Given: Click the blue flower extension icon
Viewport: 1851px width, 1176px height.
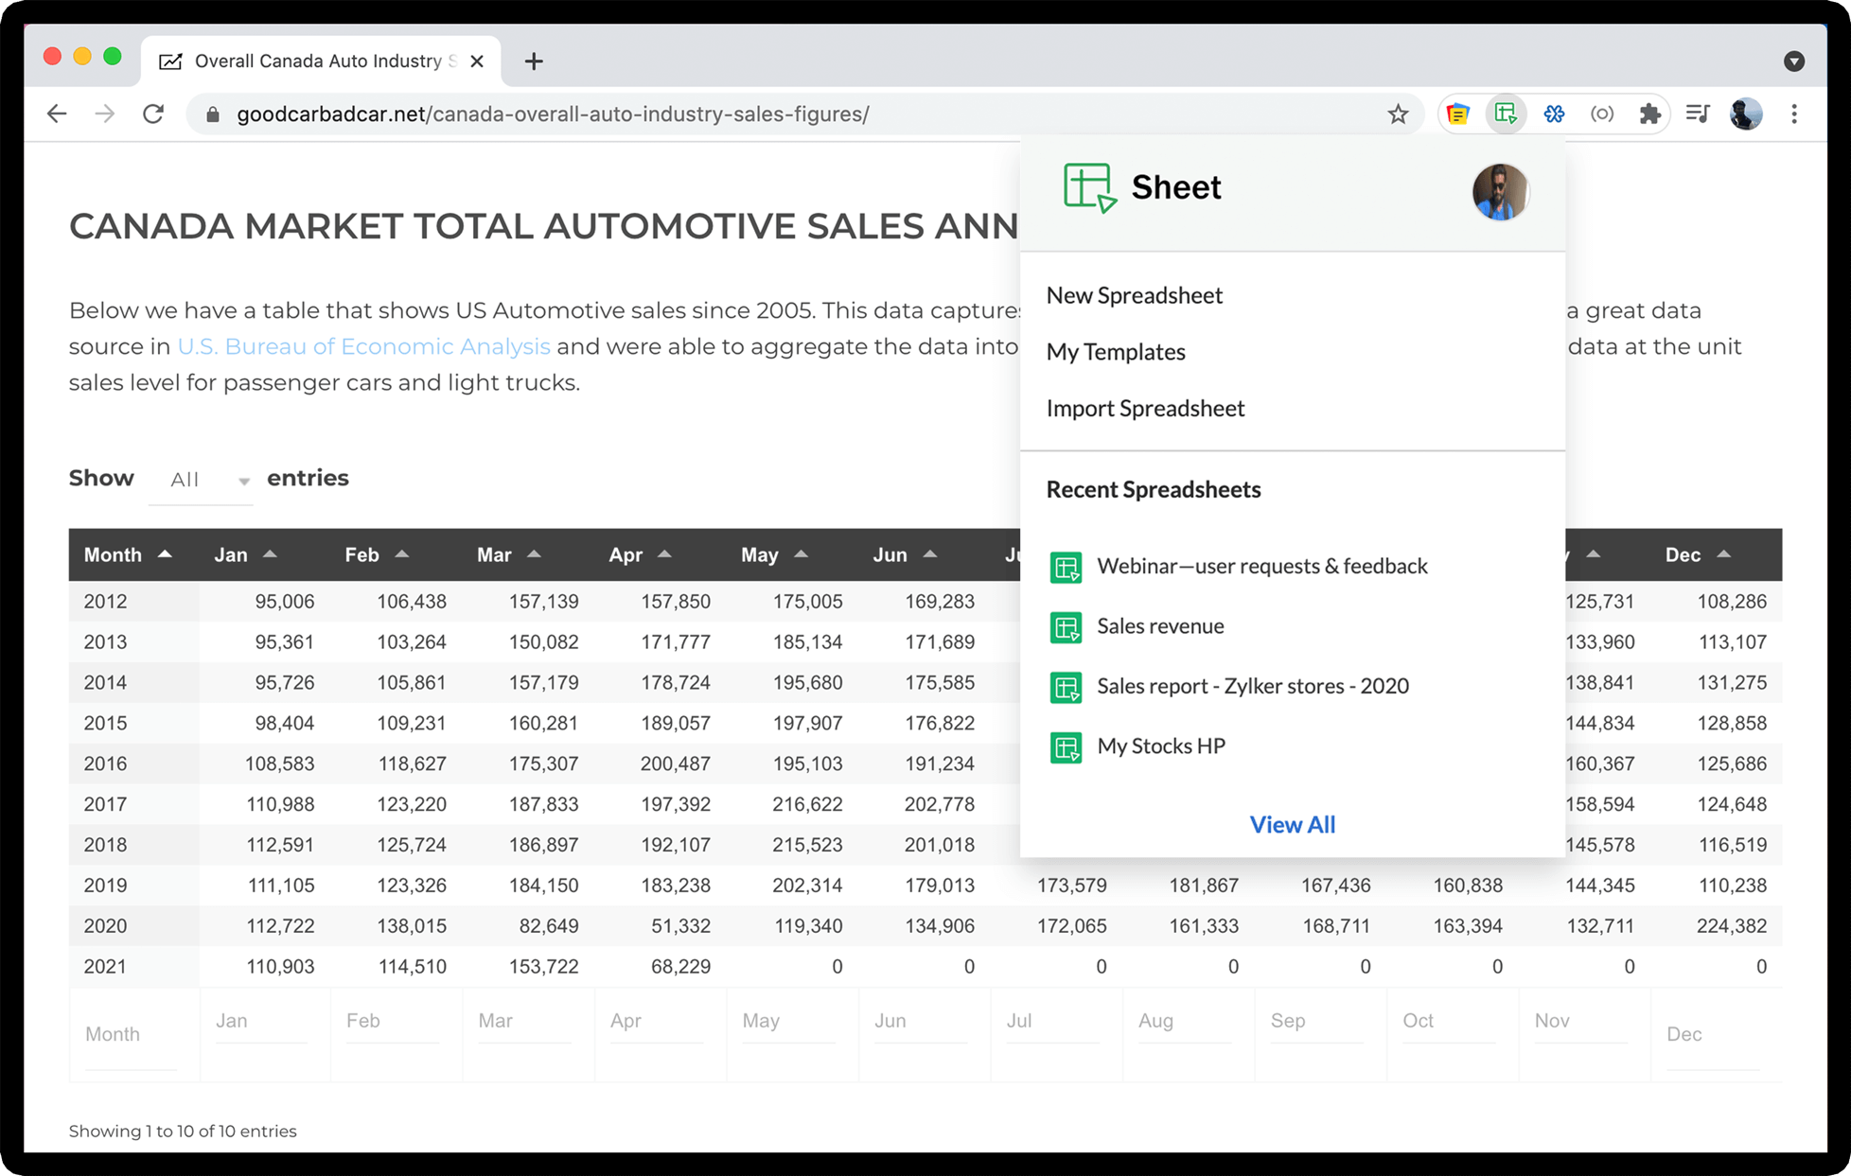Looking at the screenshot, I should (1555, 114).
